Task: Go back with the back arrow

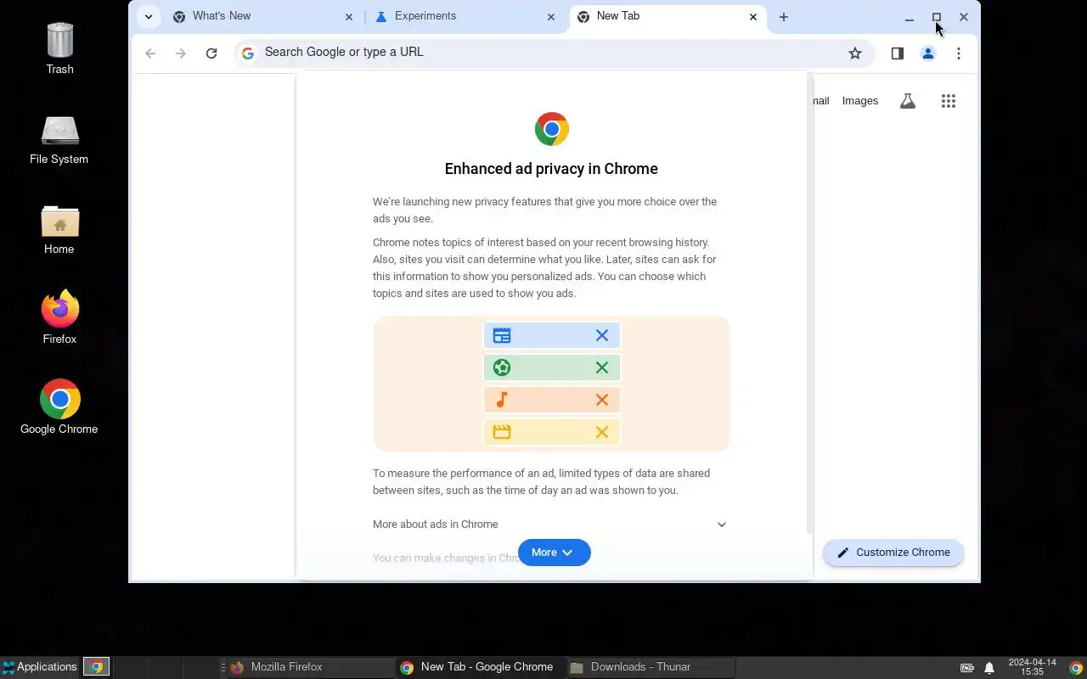Action: tap(150, 53)
